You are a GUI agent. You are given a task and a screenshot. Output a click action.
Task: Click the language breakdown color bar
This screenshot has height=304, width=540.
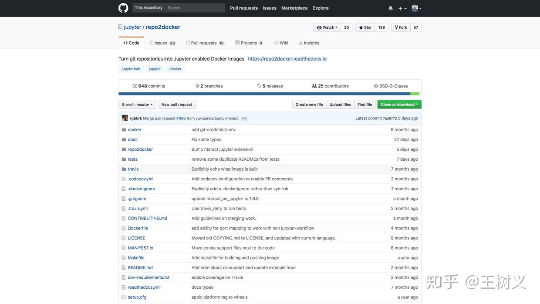[x=270, y=94]
